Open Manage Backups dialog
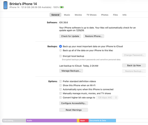 (71, 71)
